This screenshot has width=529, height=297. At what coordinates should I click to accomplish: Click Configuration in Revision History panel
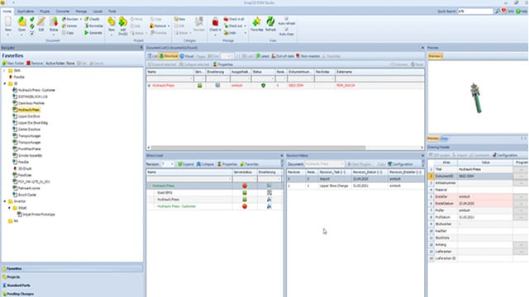400,164
